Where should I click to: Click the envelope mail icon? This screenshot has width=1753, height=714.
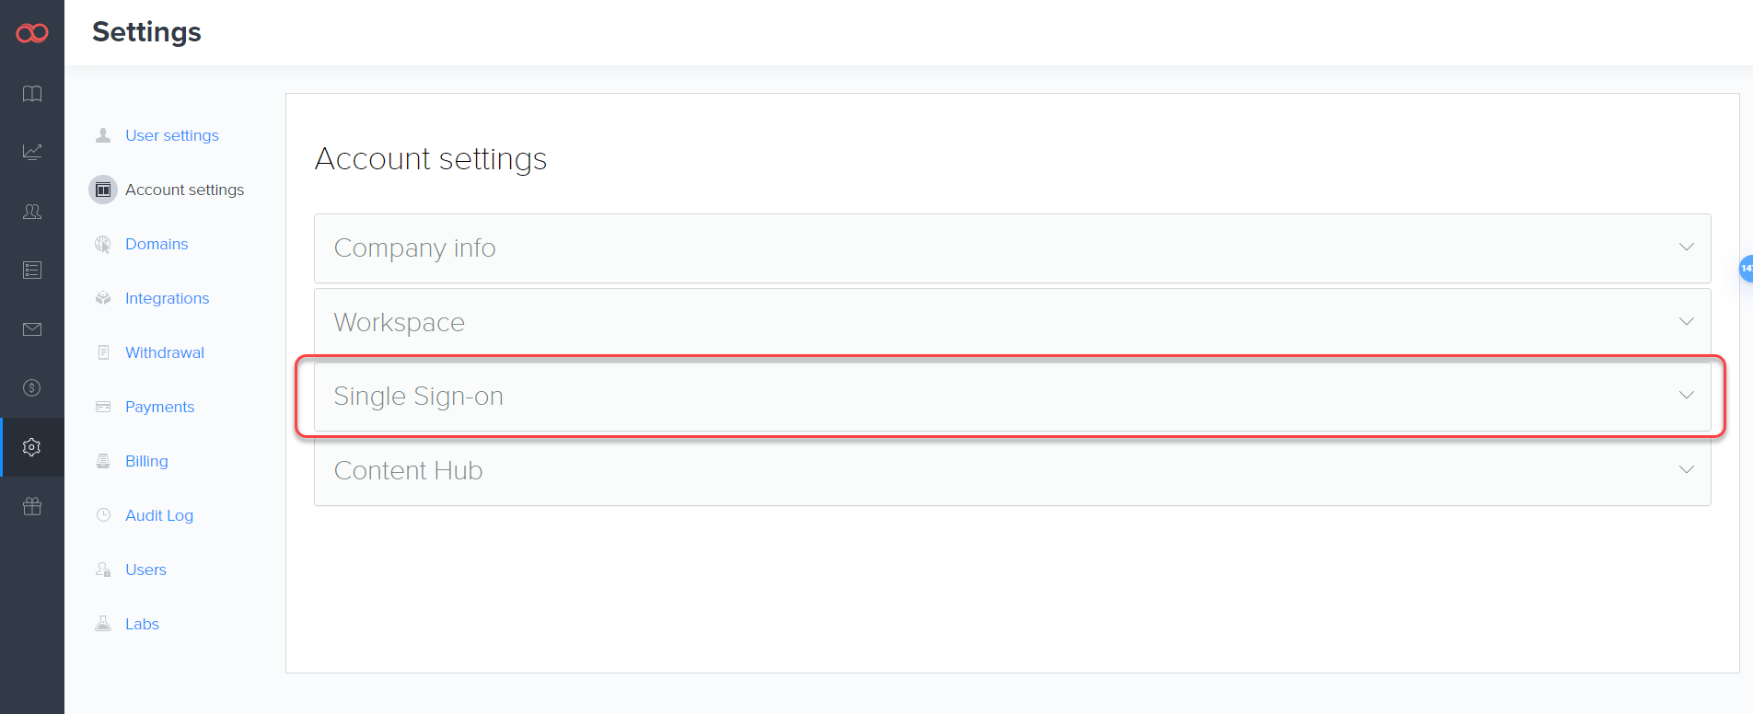[x=32, y=329]
